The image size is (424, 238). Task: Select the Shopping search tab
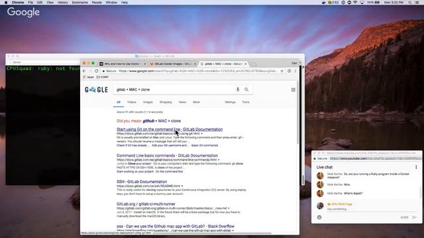[x=166, y=102]
